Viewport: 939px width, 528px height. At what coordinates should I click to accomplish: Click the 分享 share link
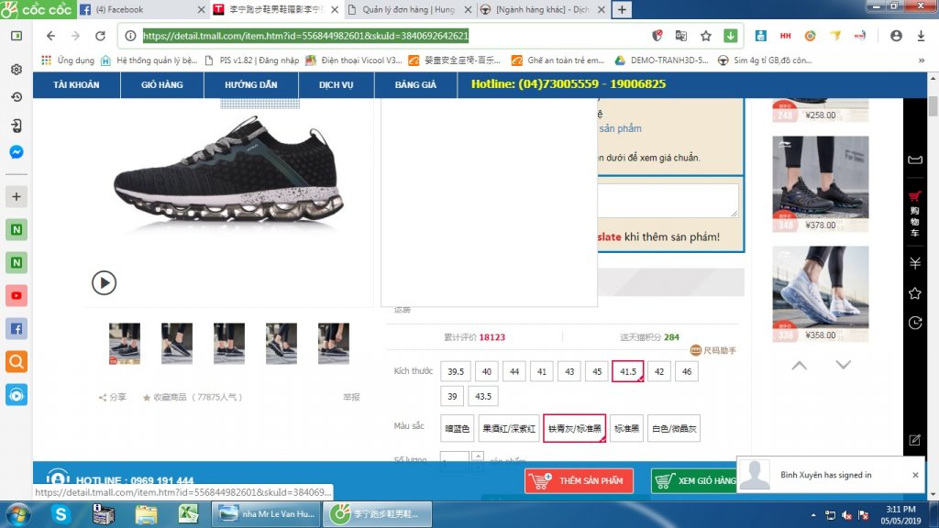pyautogui.click(x=113, y=398)
